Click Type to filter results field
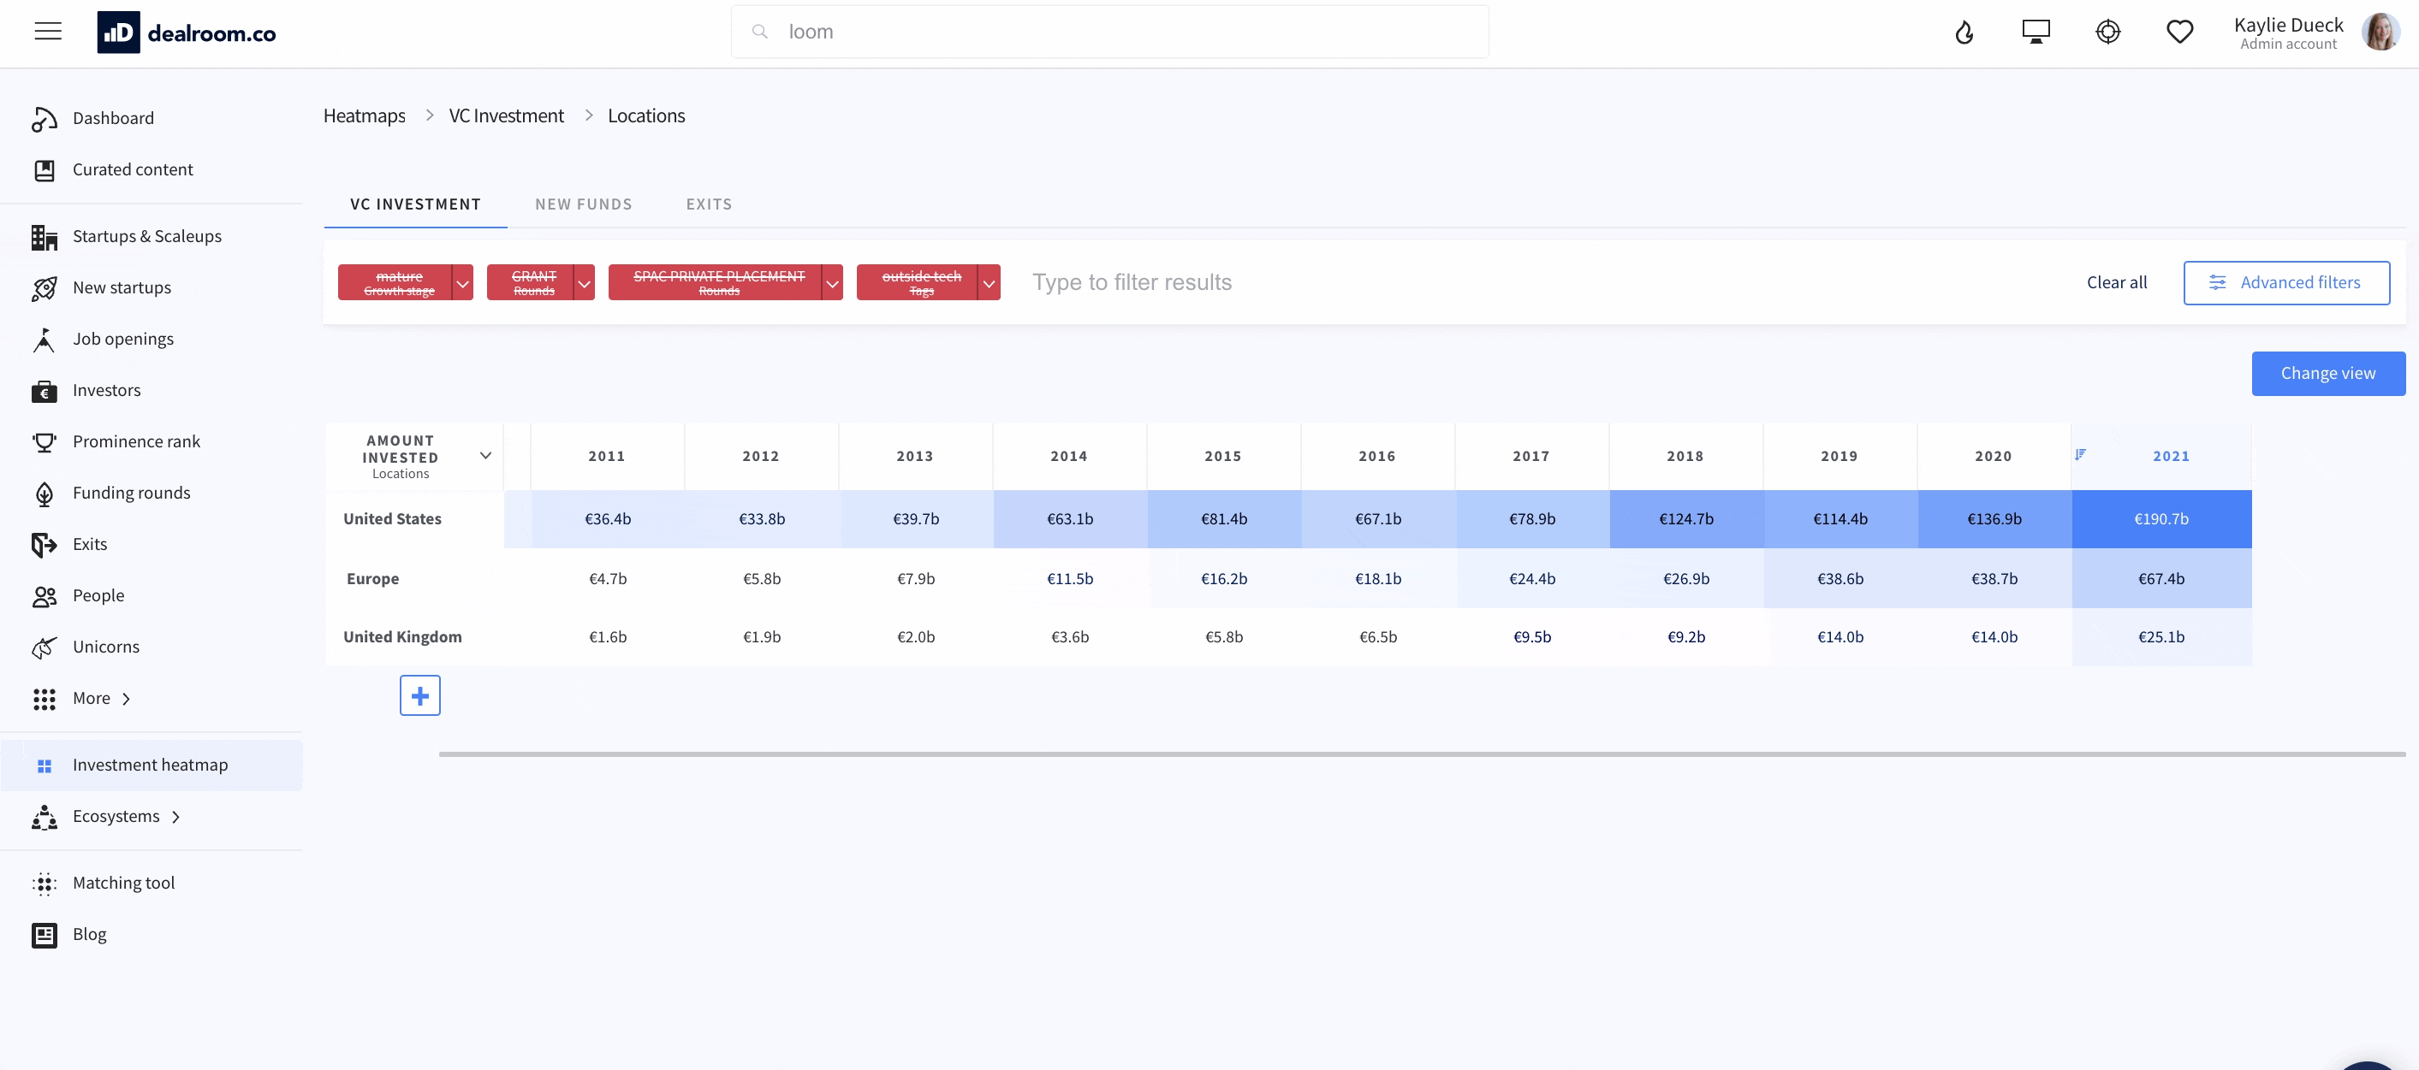 [1132, 282]
